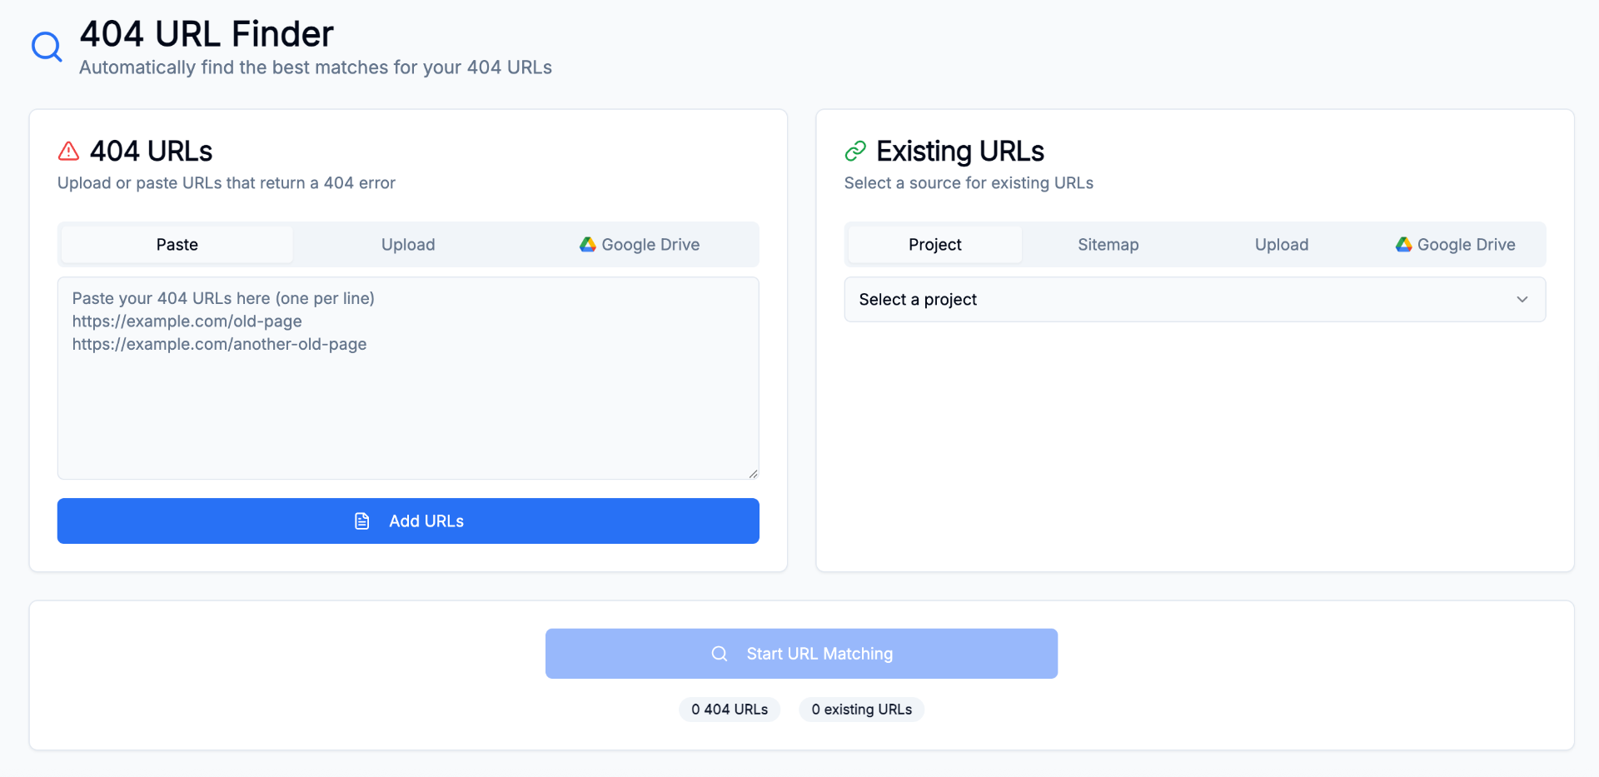Image resolution: width=1599 pixels, height=777 pixels.
Task: Click the 0 404 URLs badge
Action: pos(730,710)
